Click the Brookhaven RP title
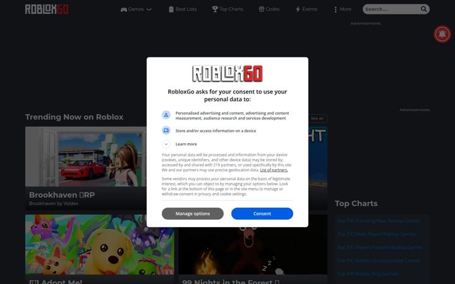The image size is (455, 284). click(62, 195)
